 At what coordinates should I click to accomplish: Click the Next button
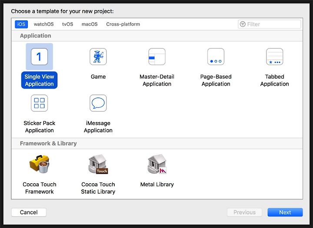[285, 212]
